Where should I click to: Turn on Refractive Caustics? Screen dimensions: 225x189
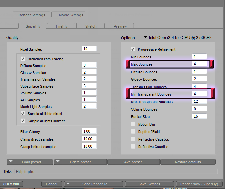(133, 139)
